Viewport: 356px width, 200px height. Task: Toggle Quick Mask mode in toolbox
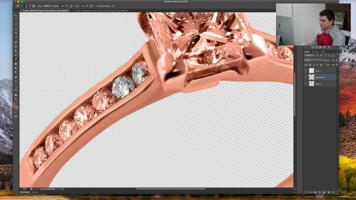pos(16,112)
